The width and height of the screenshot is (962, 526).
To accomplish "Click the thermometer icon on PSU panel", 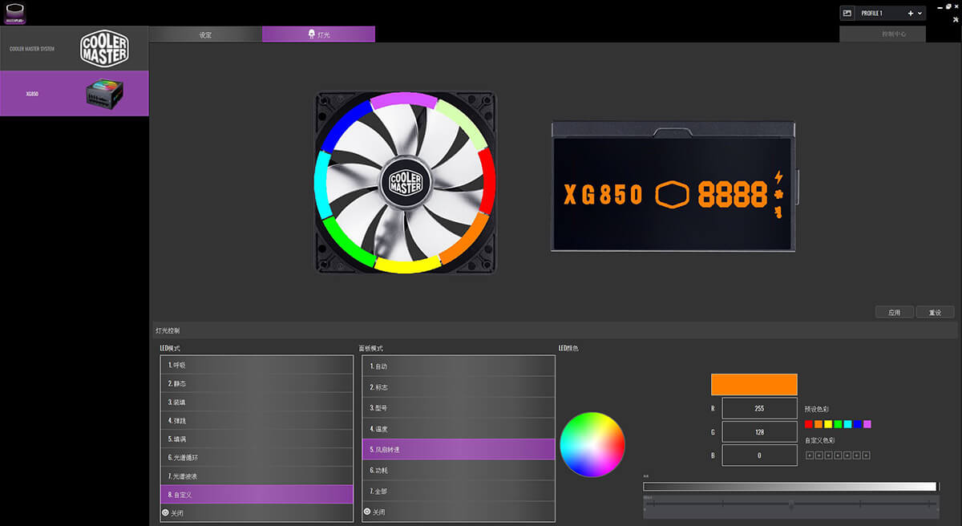I will click(778, 212).
